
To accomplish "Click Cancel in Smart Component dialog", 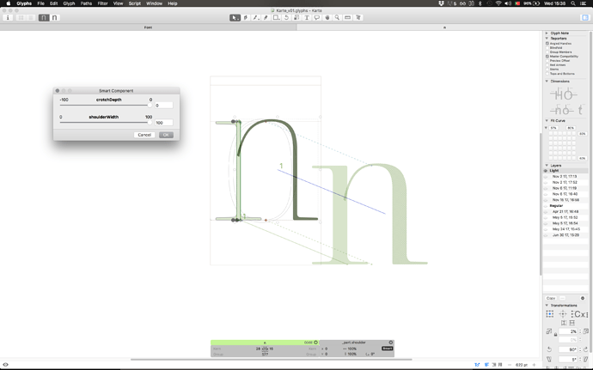I will point(144,135).
